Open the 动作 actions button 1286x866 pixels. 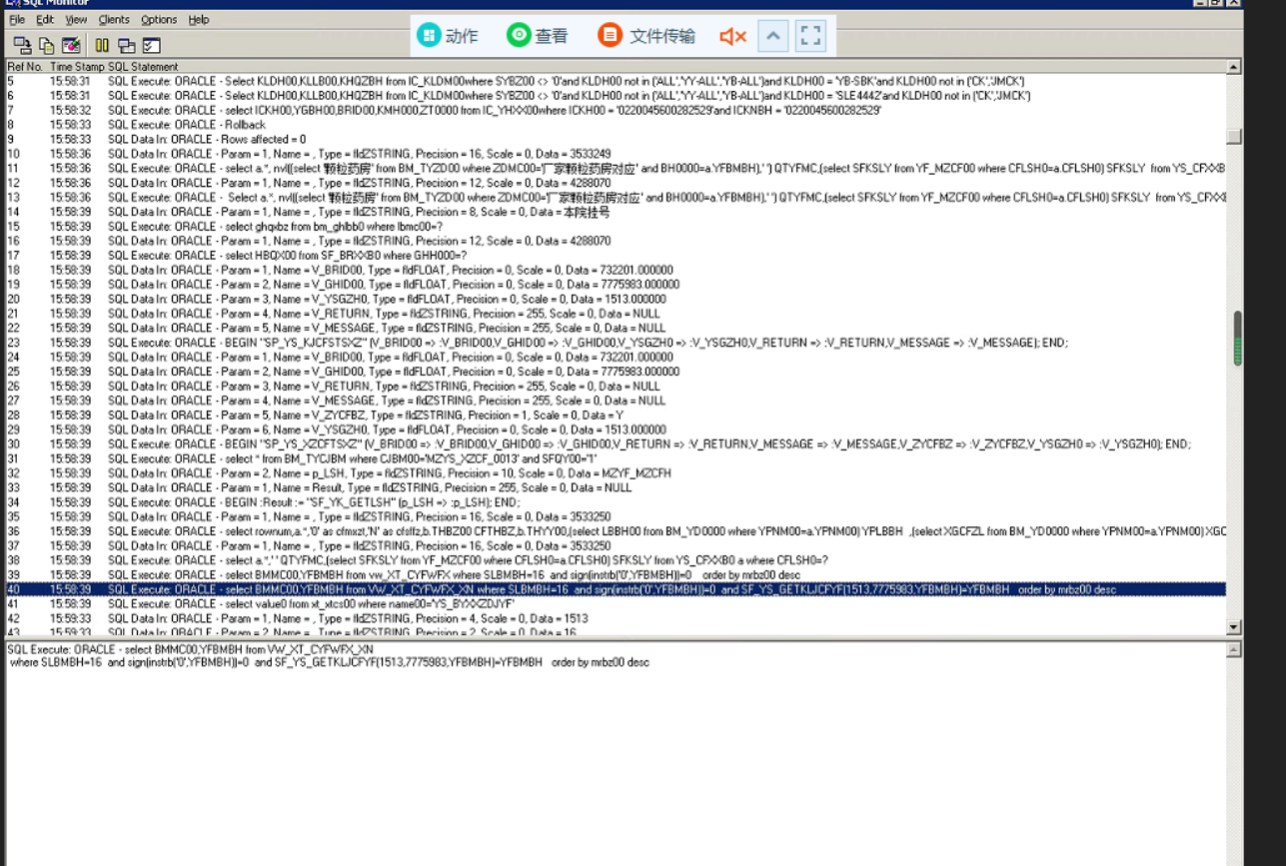(x=448, y=36)
